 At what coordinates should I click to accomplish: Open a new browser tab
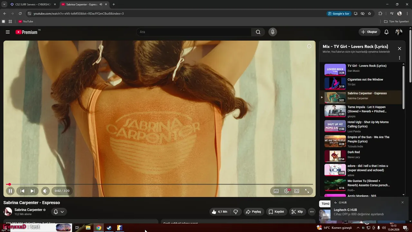tap(114, 5)
